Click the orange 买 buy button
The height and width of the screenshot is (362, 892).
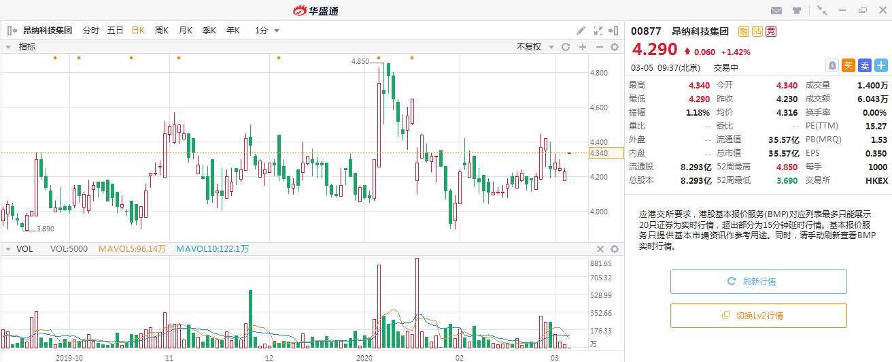pos(848,65)
